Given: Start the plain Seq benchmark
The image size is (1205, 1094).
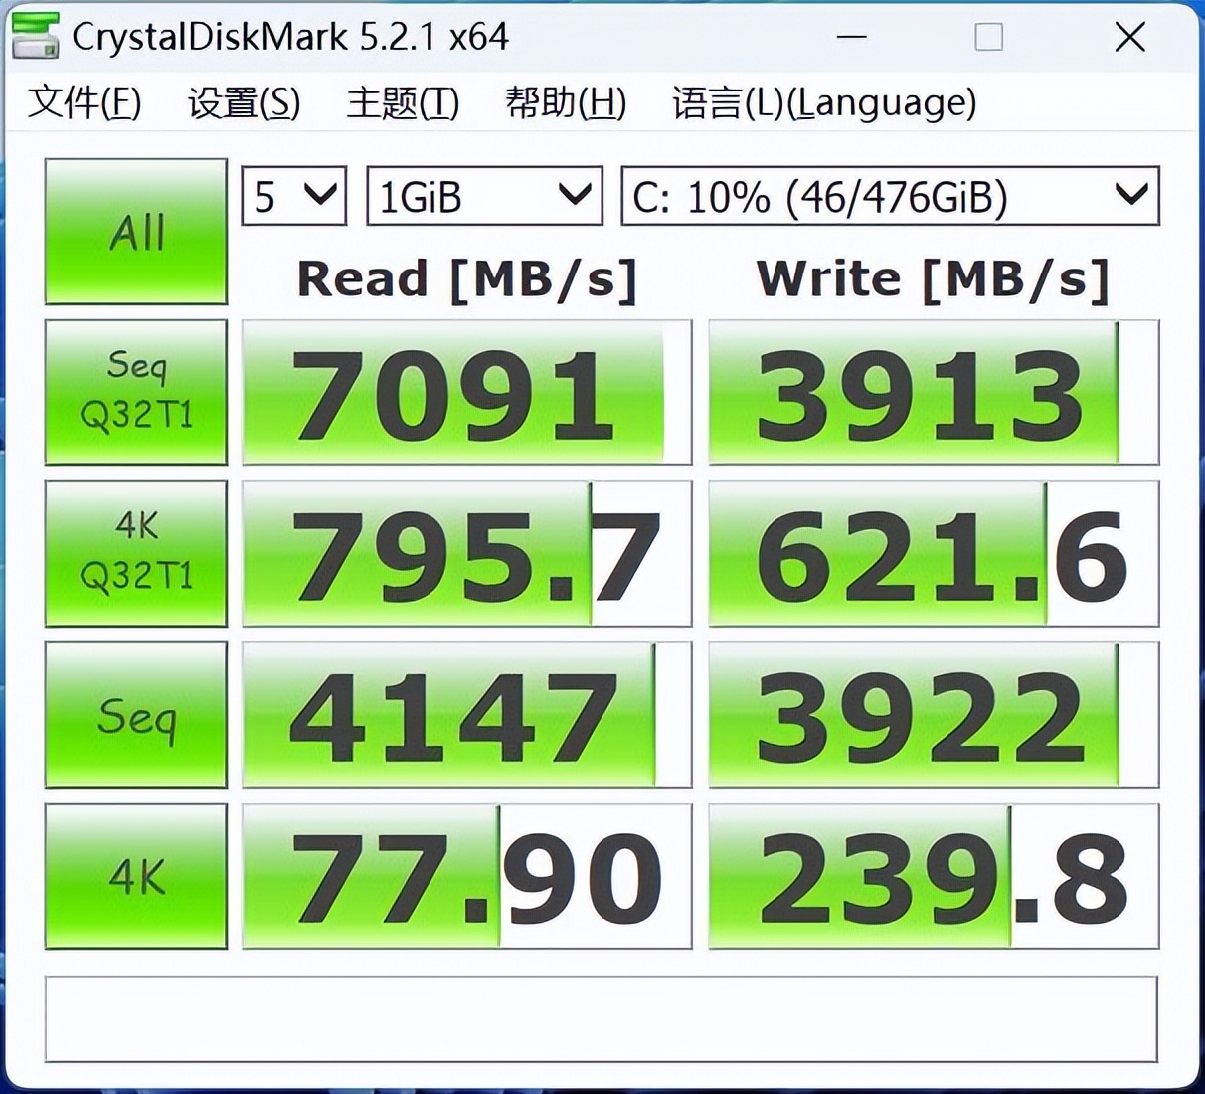Looking at the screenshot, I should click(x=136, y=715).
